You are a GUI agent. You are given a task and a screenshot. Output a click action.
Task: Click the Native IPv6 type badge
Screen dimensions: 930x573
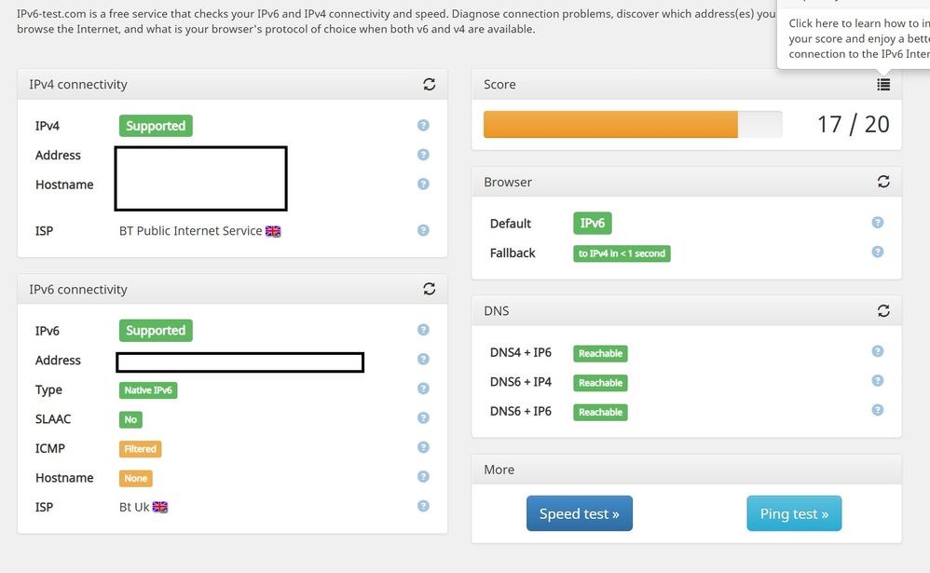(x=148, y=390)
